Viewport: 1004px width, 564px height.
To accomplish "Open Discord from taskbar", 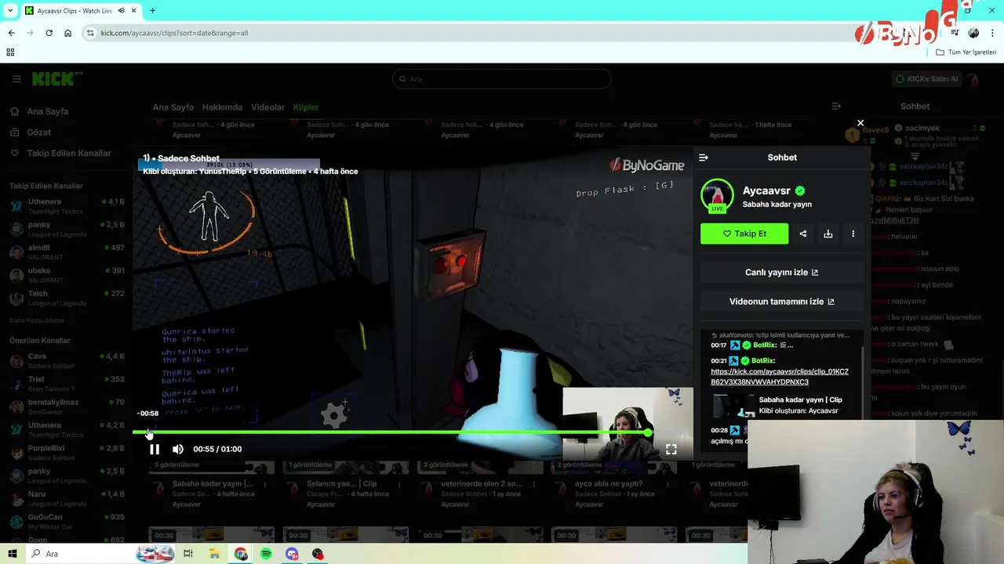I will pyautogui.click(x=292, y=554).
